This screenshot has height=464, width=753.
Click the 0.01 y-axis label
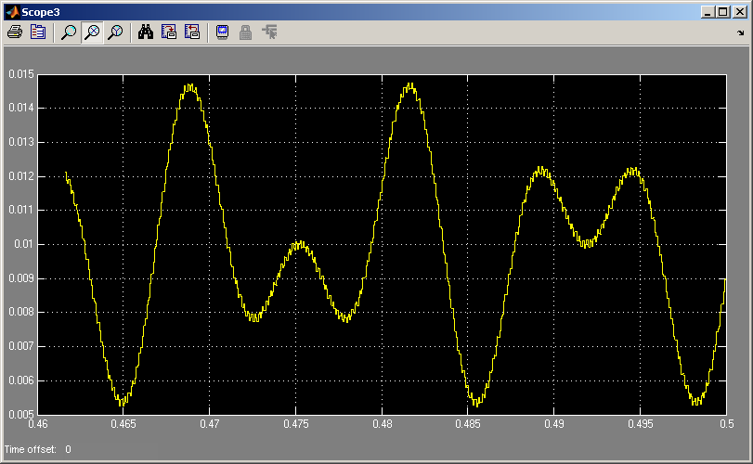tap(24, 244)
